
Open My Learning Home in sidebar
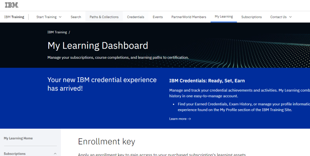[18, 138]
